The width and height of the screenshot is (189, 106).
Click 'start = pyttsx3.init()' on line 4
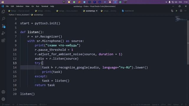pyautogui.click(x=40, y=23)
